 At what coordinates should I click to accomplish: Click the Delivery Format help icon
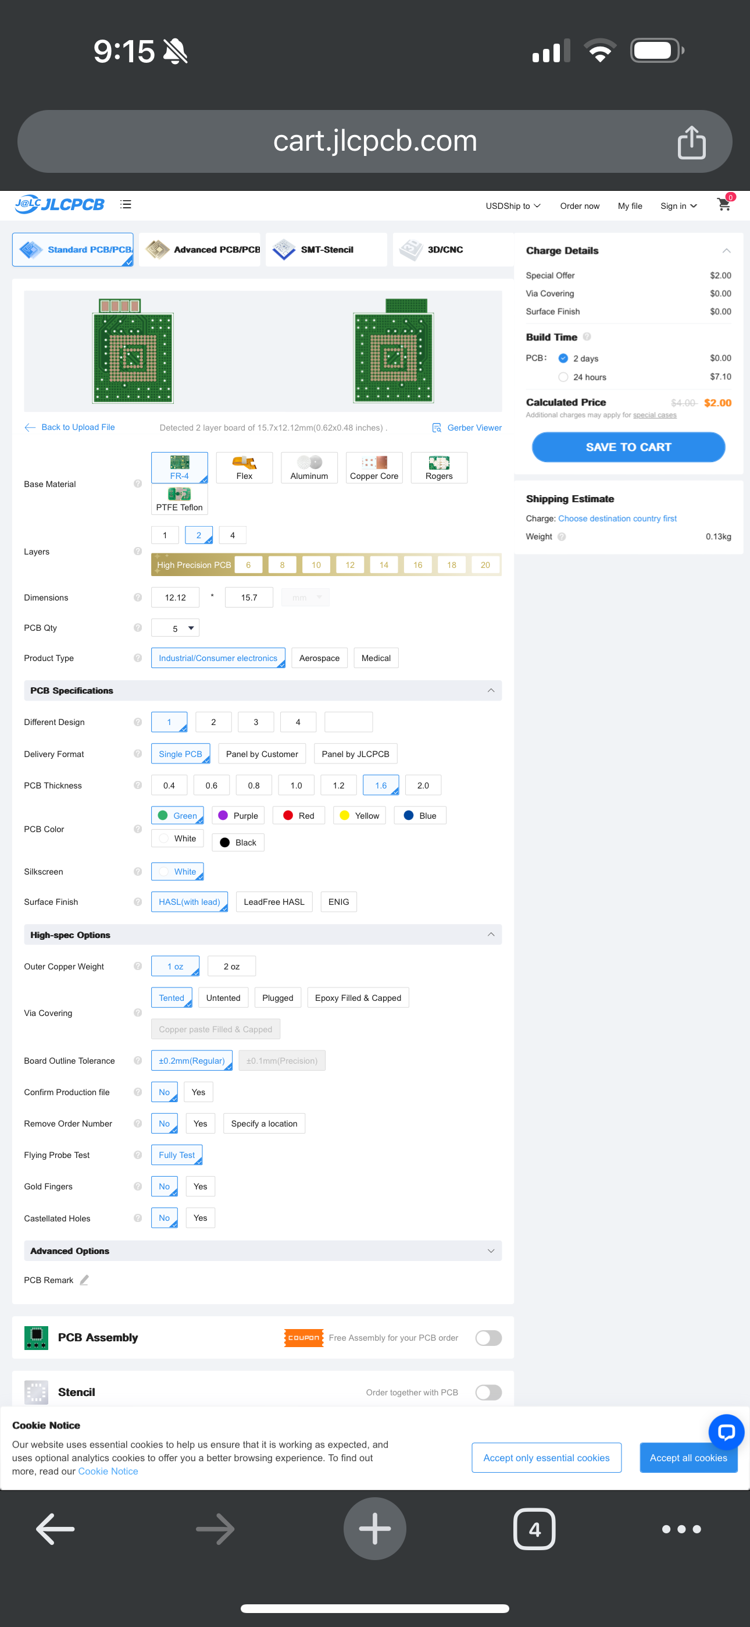coord(138,754)
